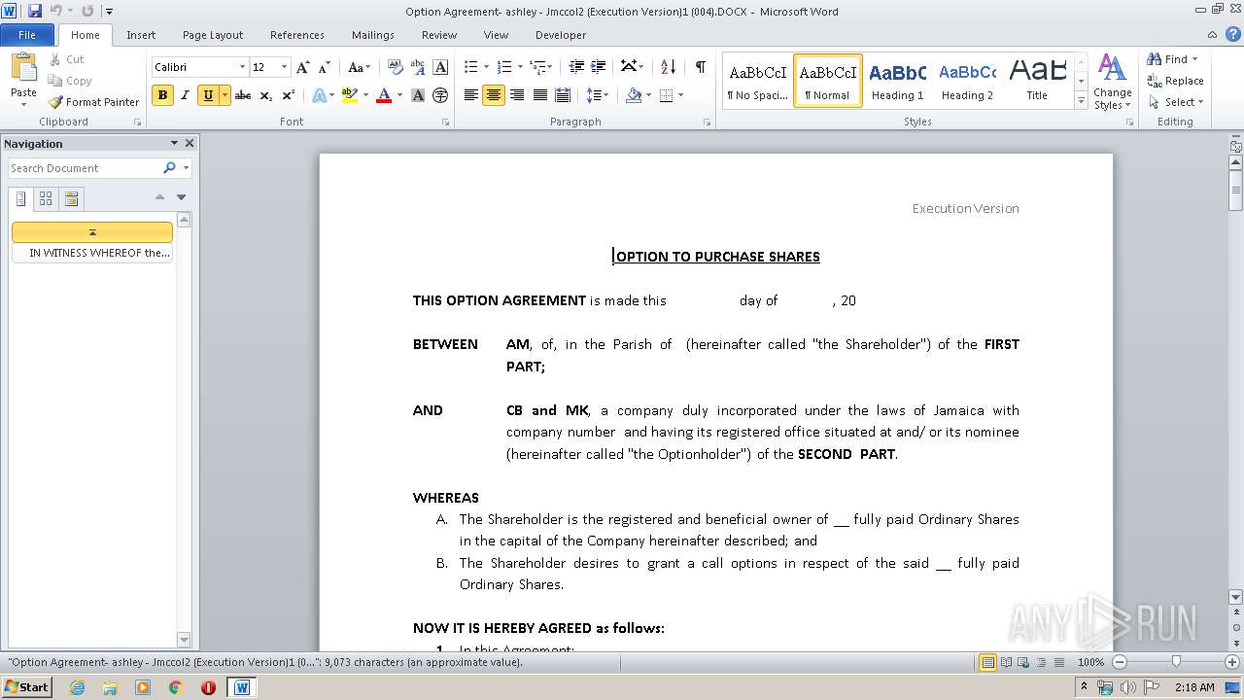Open the font size dropdown
The width and height of the screenshot is (1244, 700).
(284, 67)
